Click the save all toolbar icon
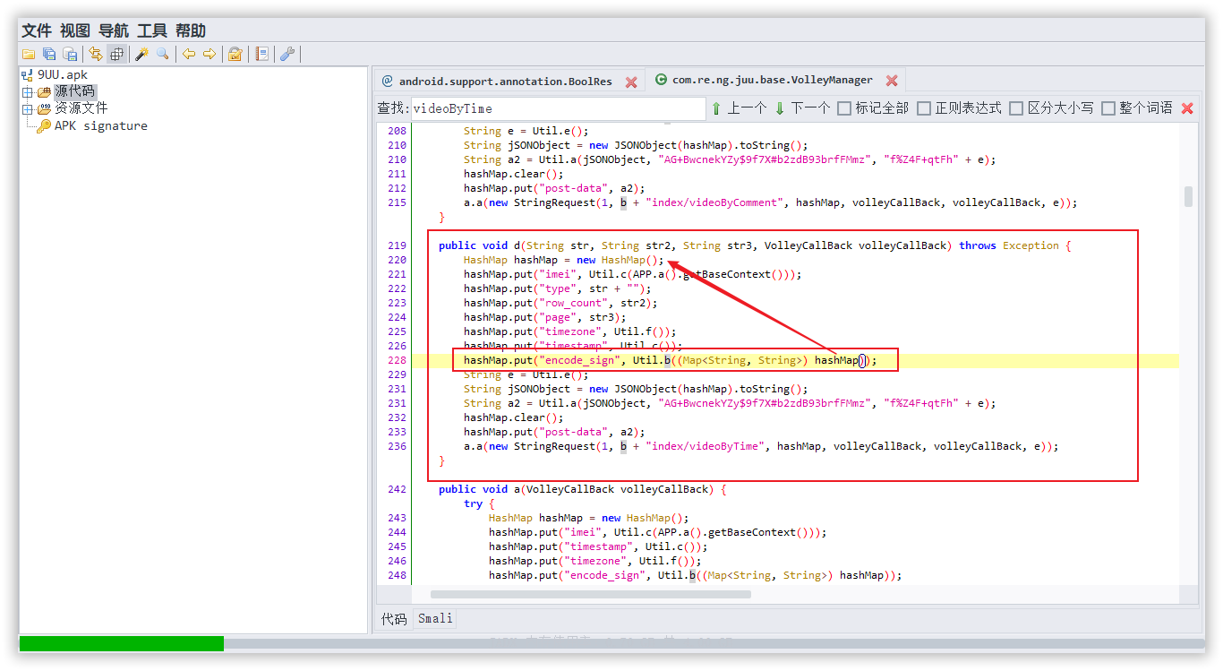The height and width of the screenshot is (671, 1223). (x=49, y=55)
